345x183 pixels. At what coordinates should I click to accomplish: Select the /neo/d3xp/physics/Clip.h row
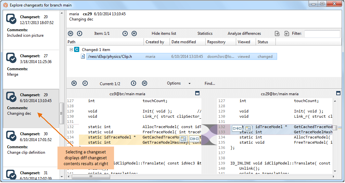point(182,56)
